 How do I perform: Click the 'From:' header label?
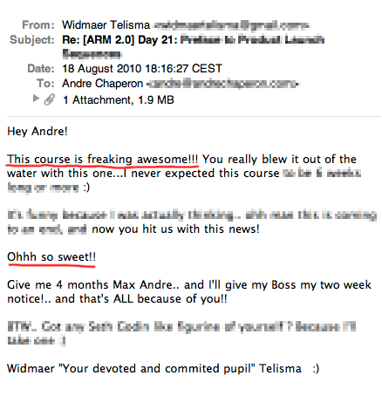(x=38, y=25)
